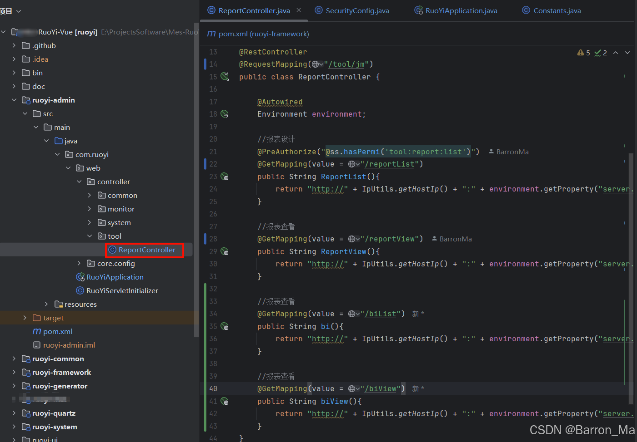Open pom.xml under ruoyi-admin
This screenshot has height=442, width=637.
pyautogui.click(x=58, y=331)
